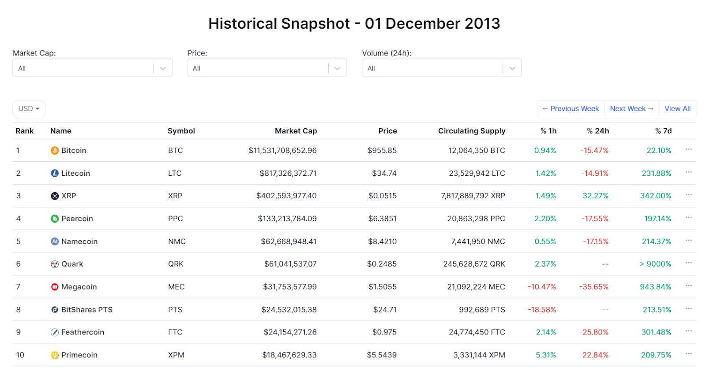The width and height of the screenshot is (706, 368).
Task: Go to Previous Week snapshot
Action: pos(571,109)
